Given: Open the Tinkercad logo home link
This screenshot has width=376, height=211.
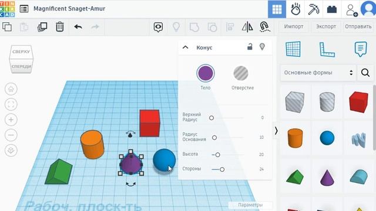Looking at the screenshot, I should pyautogui.click(x=8, y=9).
